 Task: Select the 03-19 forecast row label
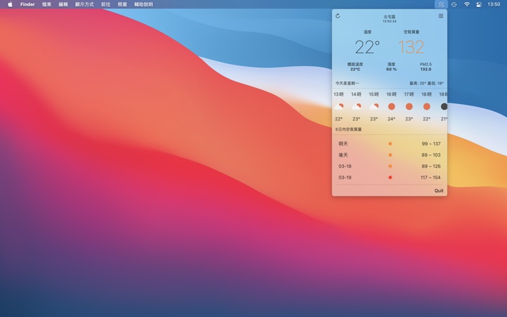345,178
